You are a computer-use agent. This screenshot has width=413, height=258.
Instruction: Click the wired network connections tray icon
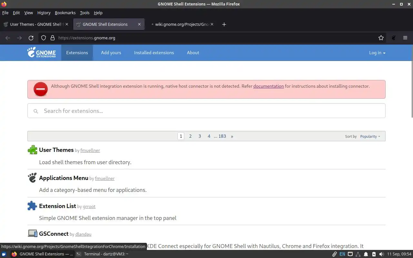[358, 254]
